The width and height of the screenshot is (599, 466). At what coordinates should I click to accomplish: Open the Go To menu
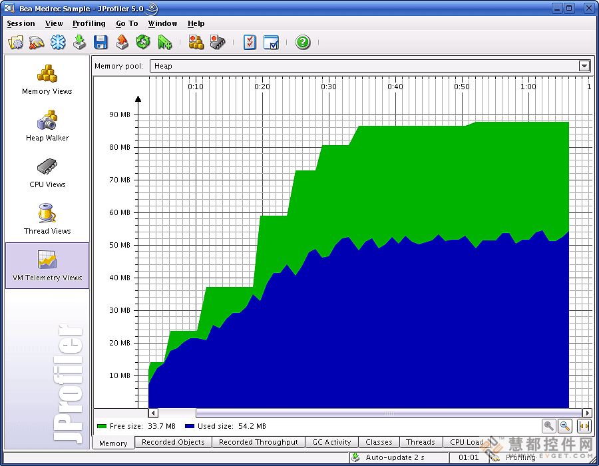click(x=126, y=23)
